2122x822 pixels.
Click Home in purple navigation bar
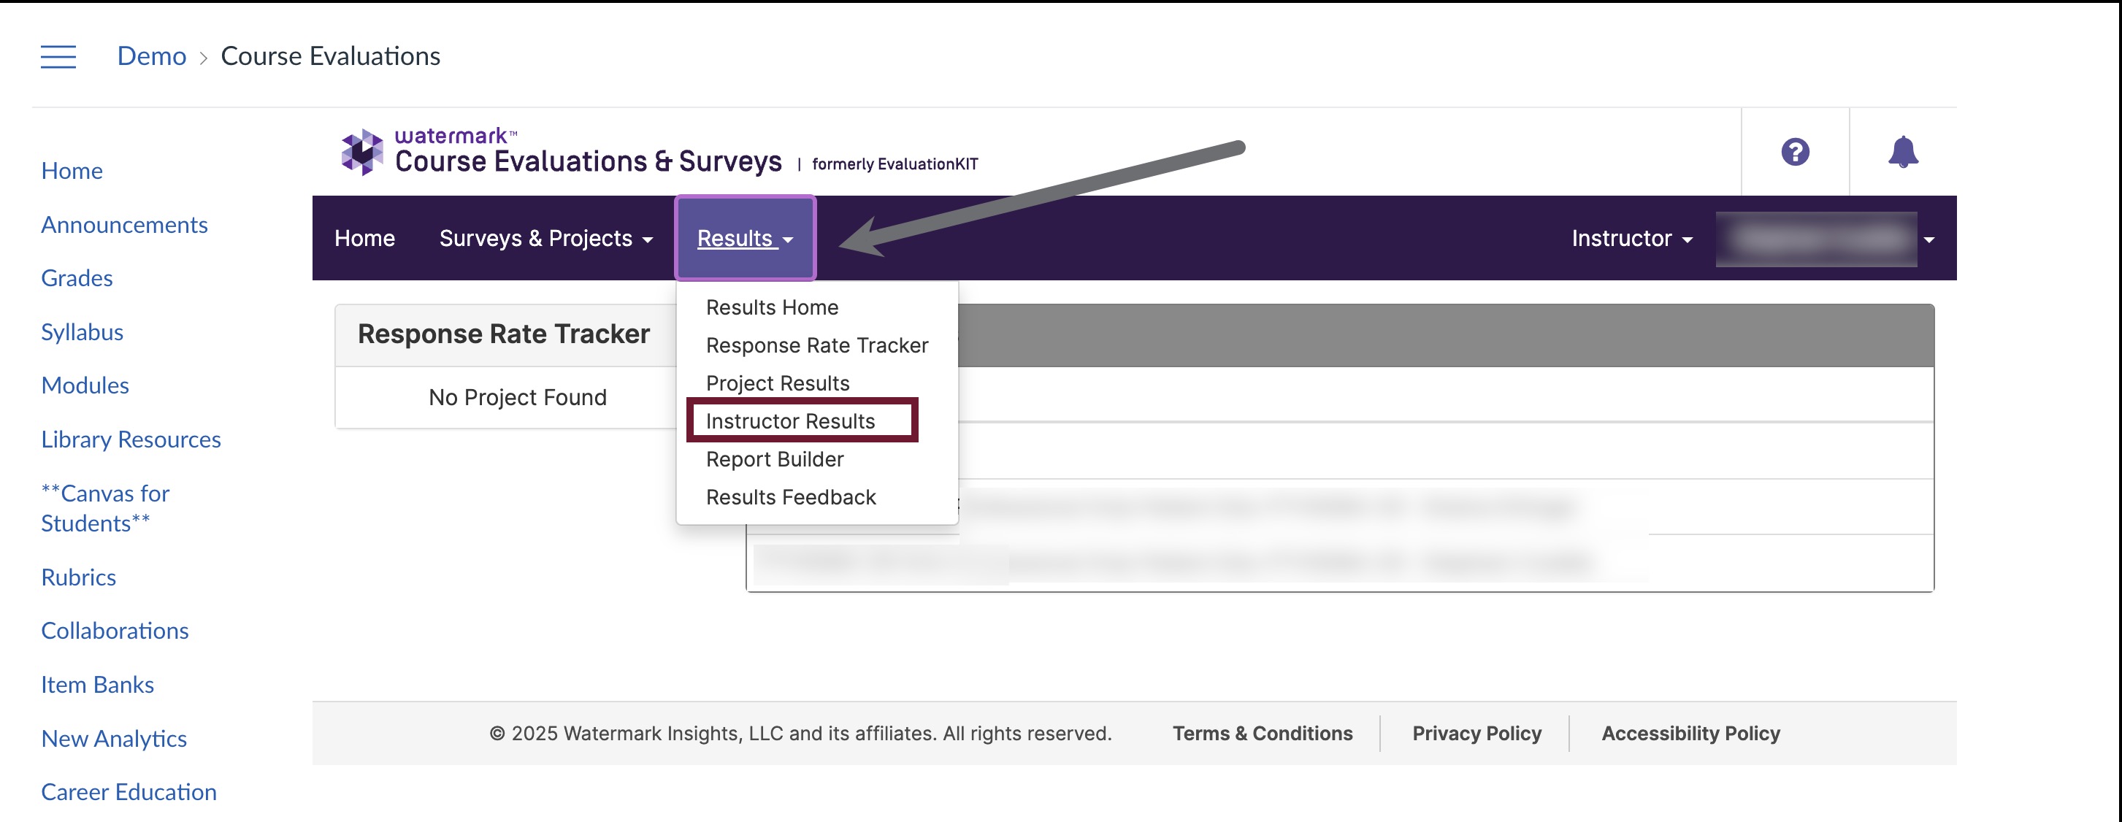365,238
